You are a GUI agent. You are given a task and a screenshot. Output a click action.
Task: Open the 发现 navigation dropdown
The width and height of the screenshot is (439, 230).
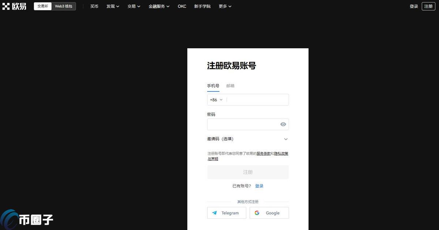point(112,6)
